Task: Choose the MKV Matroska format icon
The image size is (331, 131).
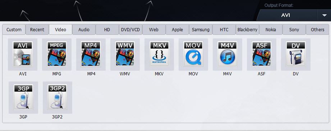Action: pos(159,55)
